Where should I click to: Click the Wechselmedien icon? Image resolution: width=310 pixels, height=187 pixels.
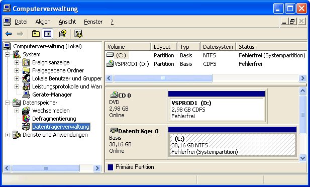coord(26,111)
